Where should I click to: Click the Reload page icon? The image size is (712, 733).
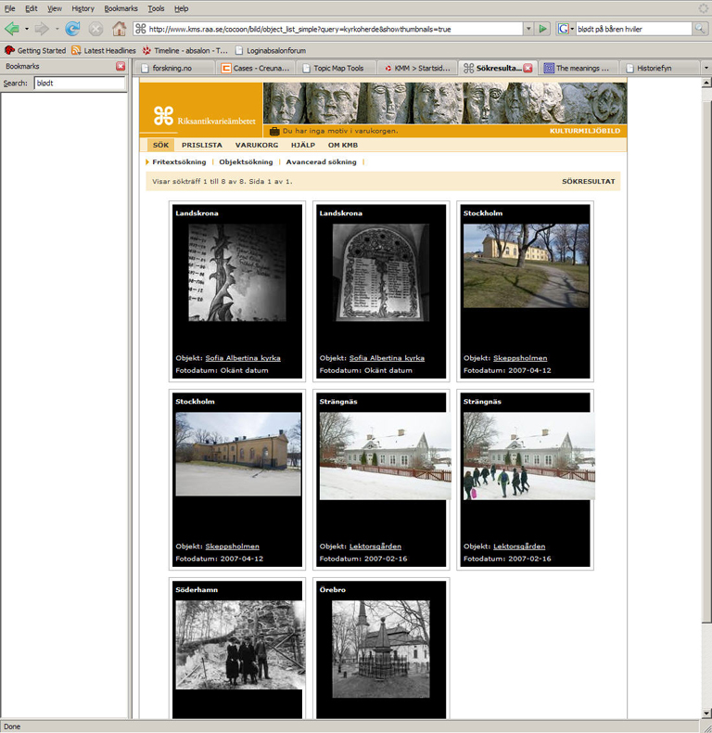72,29
